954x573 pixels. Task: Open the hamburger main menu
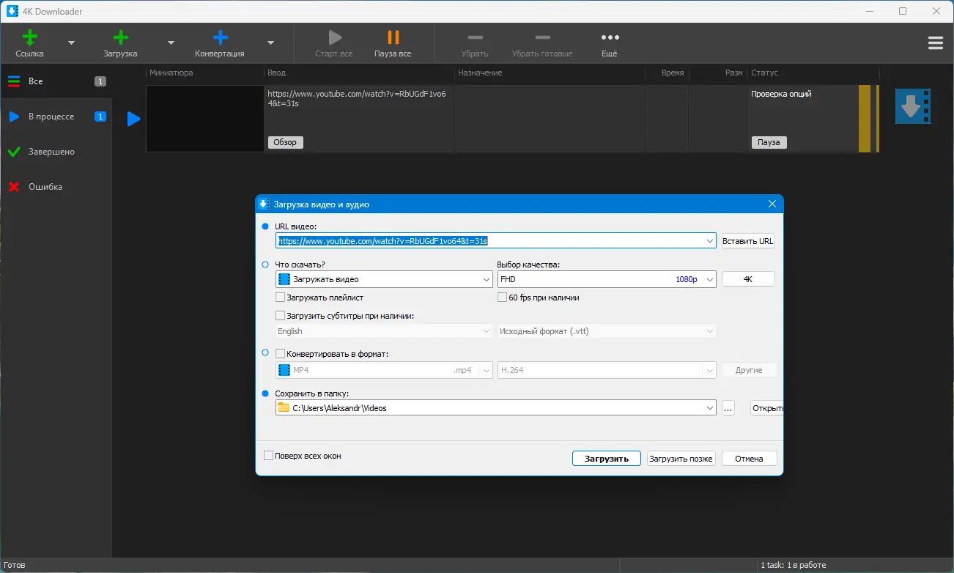point(935,43)
